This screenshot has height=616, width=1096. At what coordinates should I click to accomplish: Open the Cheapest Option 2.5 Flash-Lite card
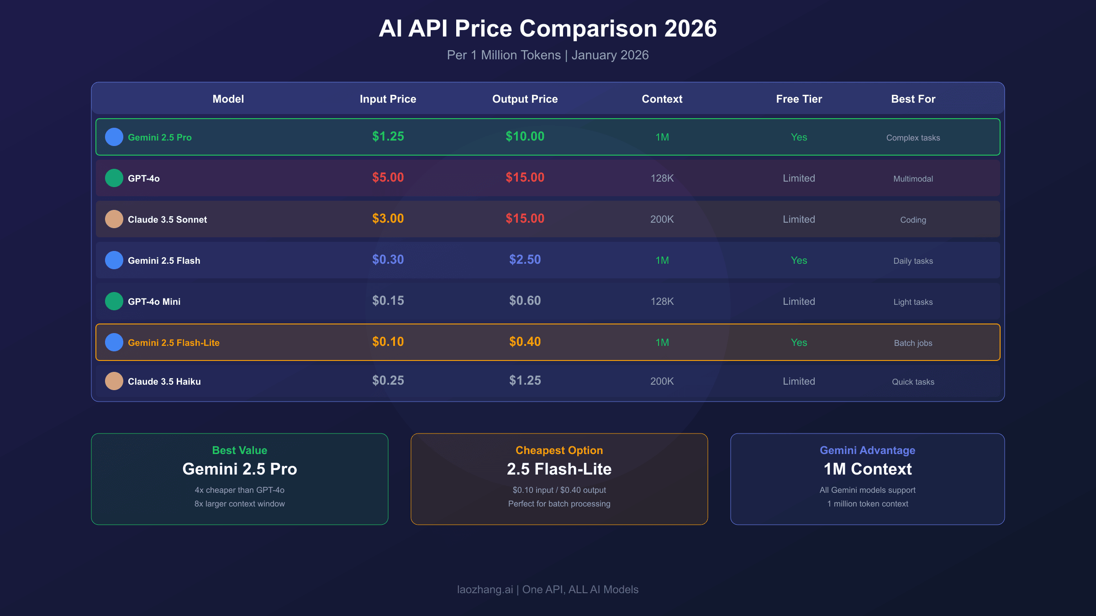(x=559, y=479)
